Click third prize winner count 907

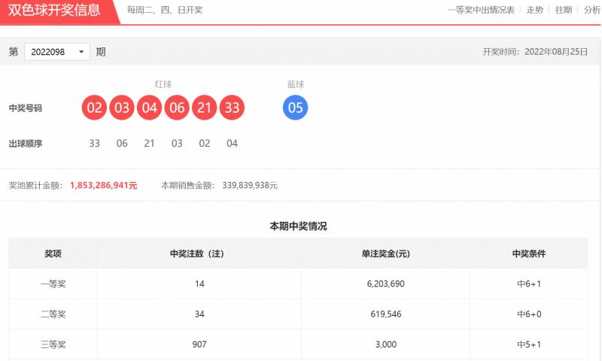(199, 344)
